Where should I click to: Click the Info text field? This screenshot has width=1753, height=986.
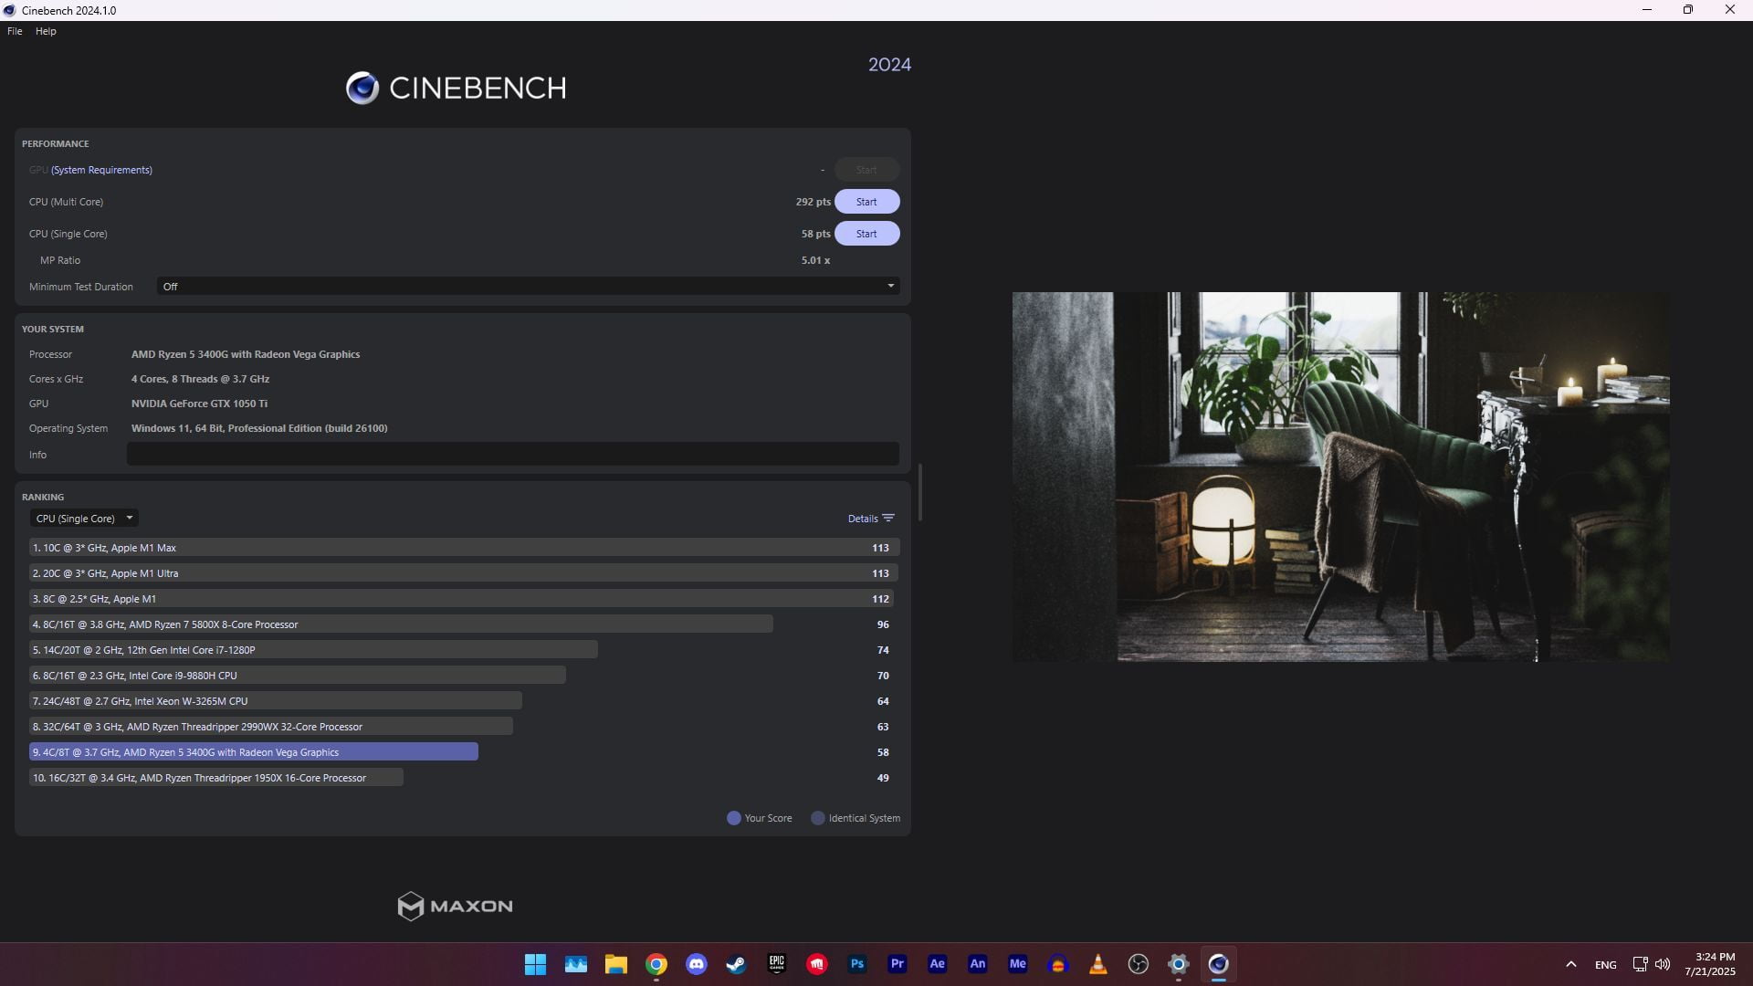[513, 454]
